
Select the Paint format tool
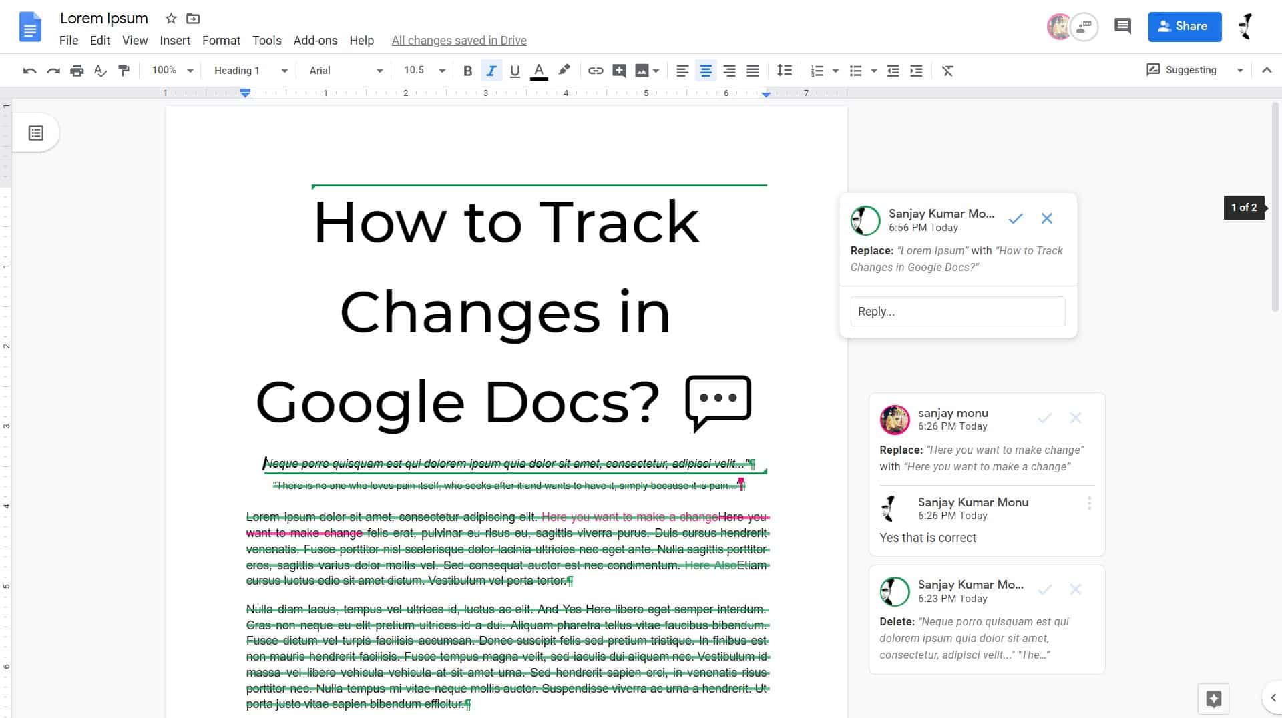point(124,70)
